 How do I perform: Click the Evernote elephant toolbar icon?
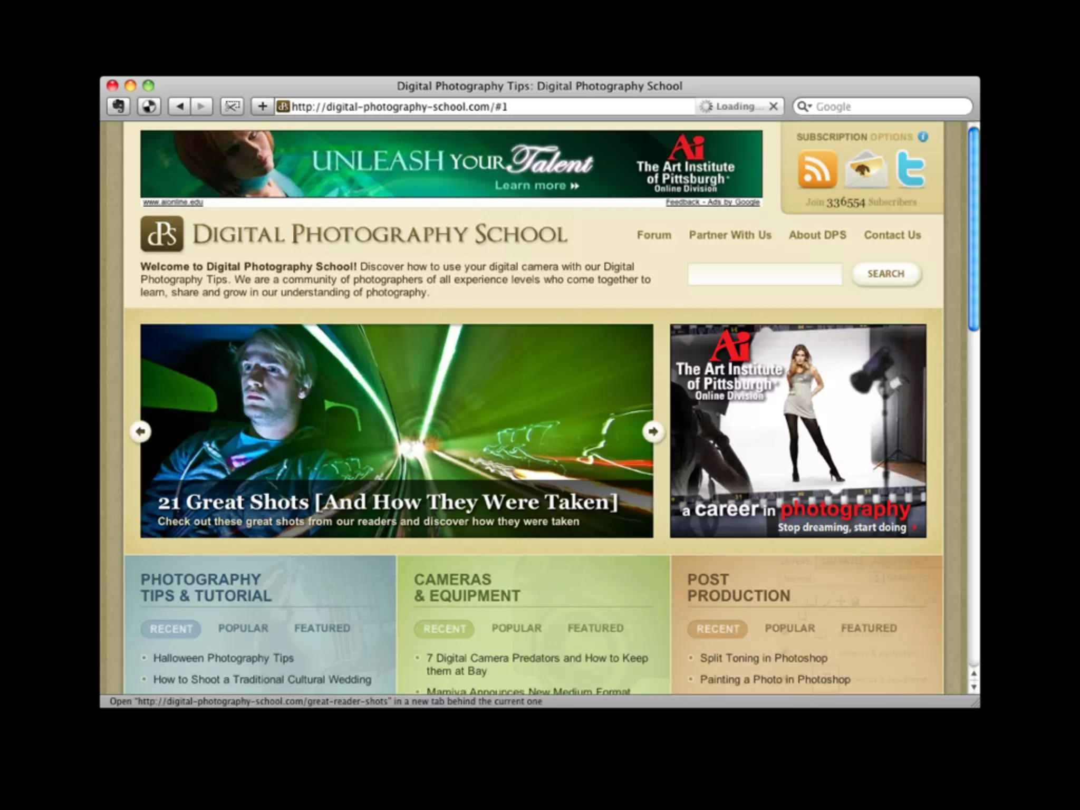click(x=119, y=107)
